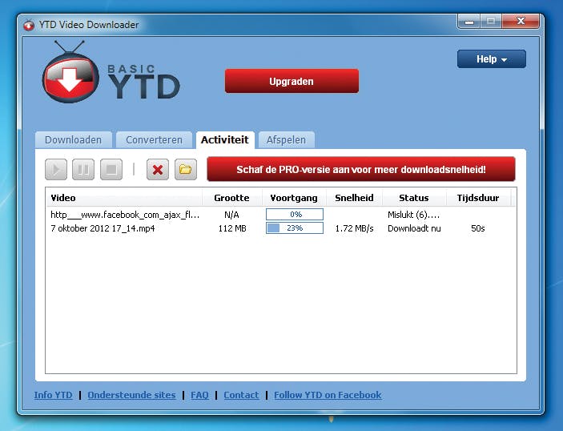Click the N/A size value
Image resolution: width=563 pixels, height=431 pixels.
pos(231,215)
